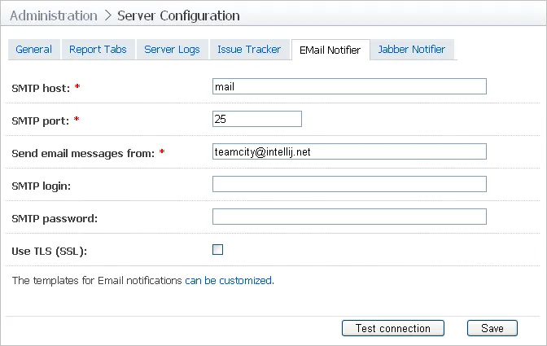Open the Jabber Notifier tab
Viewport: 547px width, 346px height.
click(x=411, y=50)
